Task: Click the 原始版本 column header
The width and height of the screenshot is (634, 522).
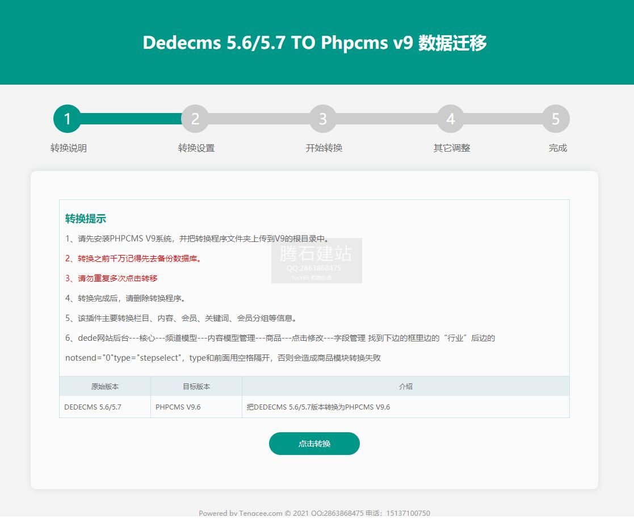Action: point(105,386)
